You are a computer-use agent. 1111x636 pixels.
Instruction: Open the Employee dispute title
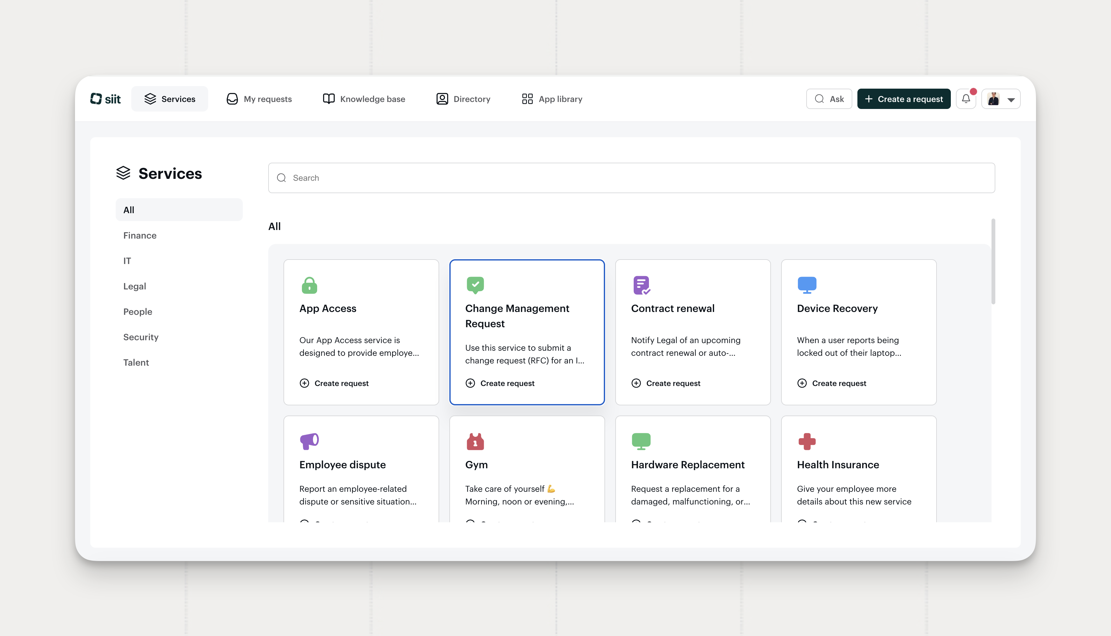[343, 465]
